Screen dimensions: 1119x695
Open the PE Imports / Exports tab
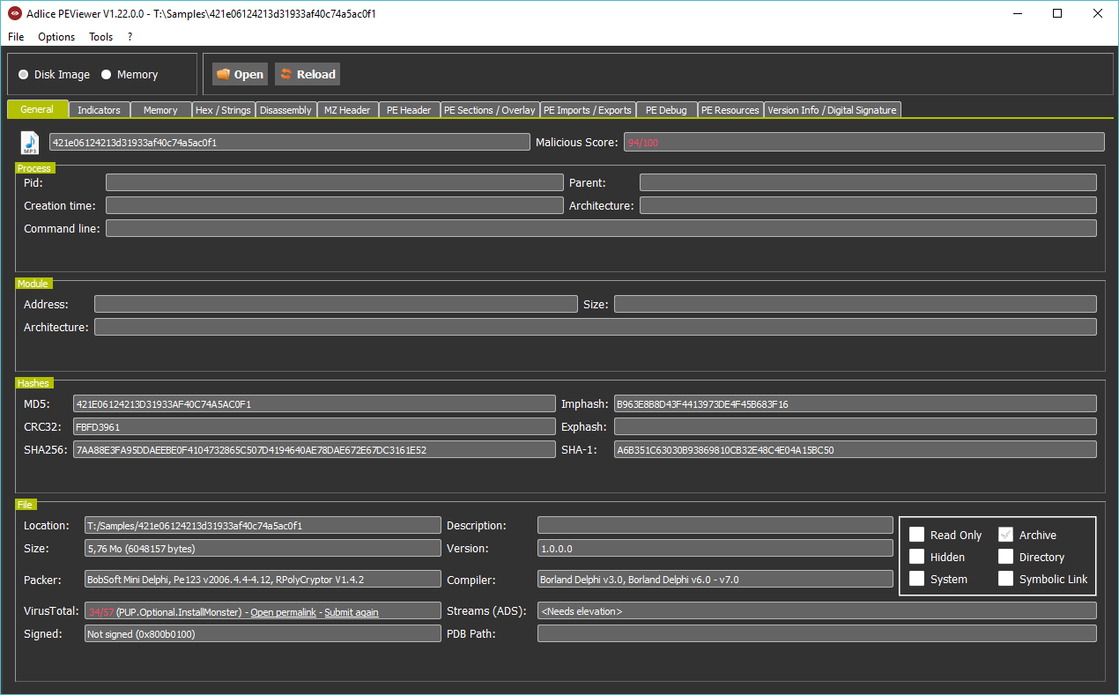[x=587, y=110]
